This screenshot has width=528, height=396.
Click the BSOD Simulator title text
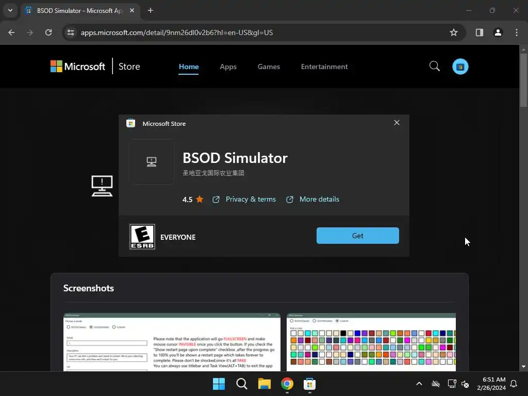[235, 158]
